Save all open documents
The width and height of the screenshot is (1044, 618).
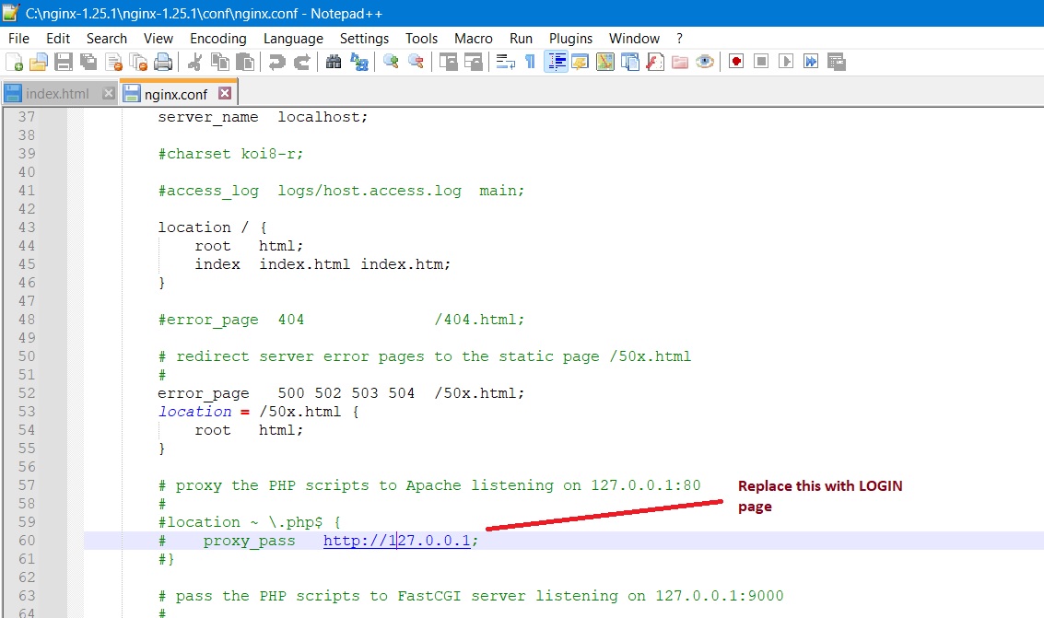click(86, 62)
